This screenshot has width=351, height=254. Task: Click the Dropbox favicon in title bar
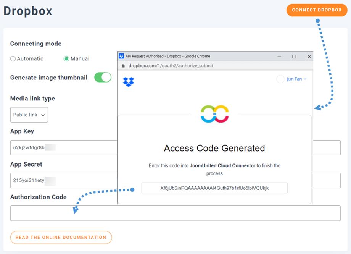point(121,56)
